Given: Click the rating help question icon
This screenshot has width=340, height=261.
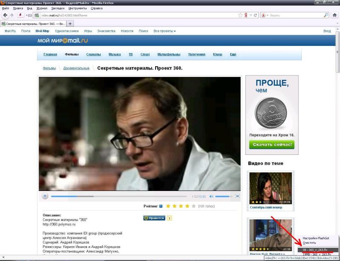Looking at the screenshot, I should (161, 206).
